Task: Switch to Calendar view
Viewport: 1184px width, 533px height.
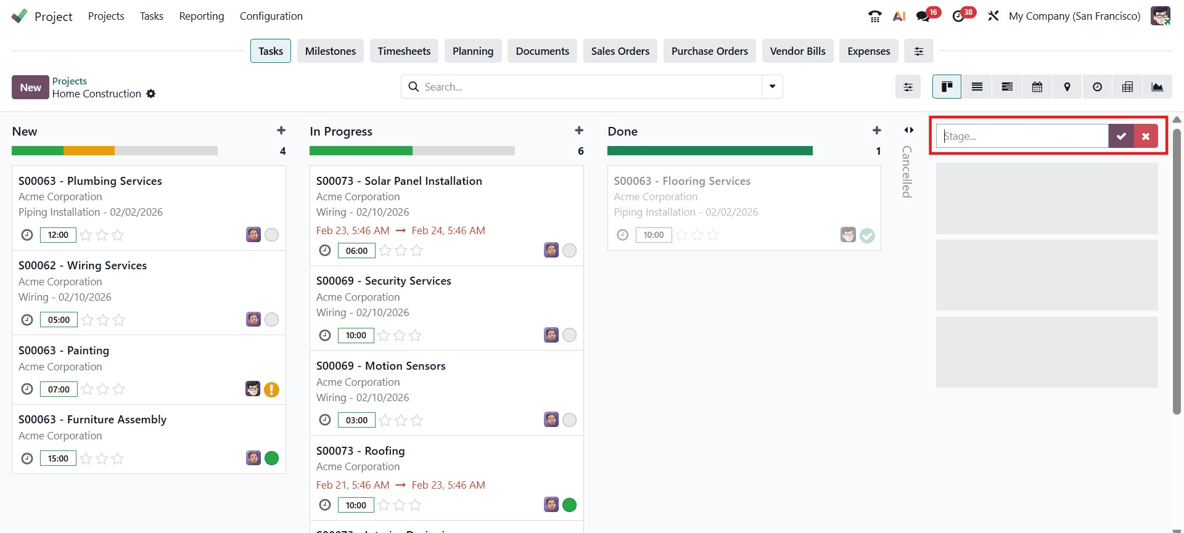Action: pos(1037,87)
